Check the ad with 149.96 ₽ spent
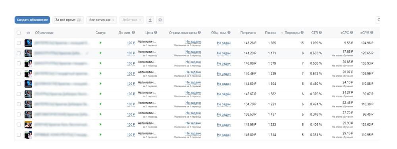 [x=19, y=124]
